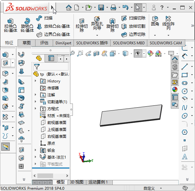Toggle the measure ruler tool in left toolbar
Viewport: 195px width, 191px height.
click(5, 147)
